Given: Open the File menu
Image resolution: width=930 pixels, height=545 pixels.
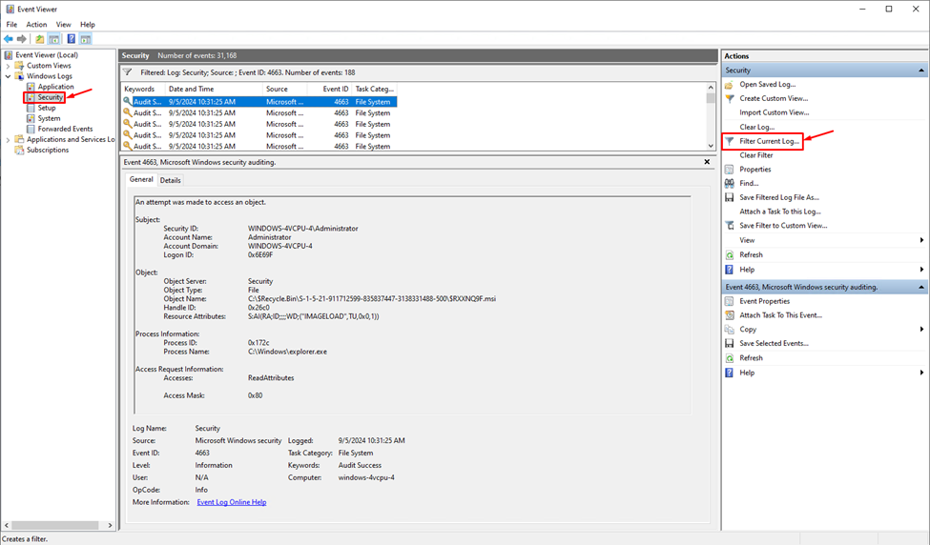Looking at the screenshot, I should pos(11,24).
